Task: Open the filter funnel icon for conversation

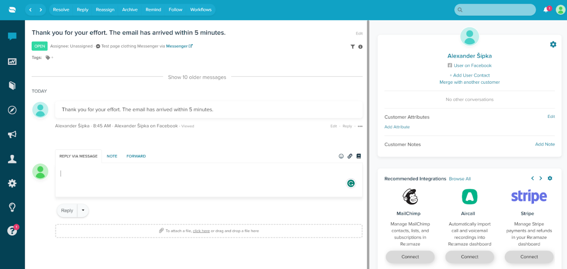Action: [x=353, y=47]
